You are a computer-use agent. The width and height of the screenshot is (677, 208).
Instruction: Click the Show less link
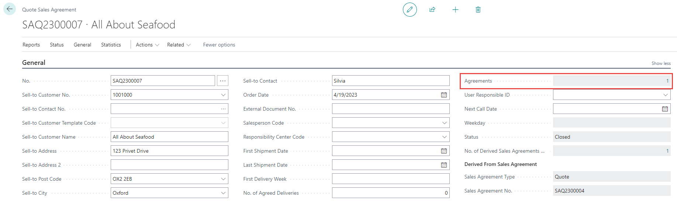pos(661,63)
